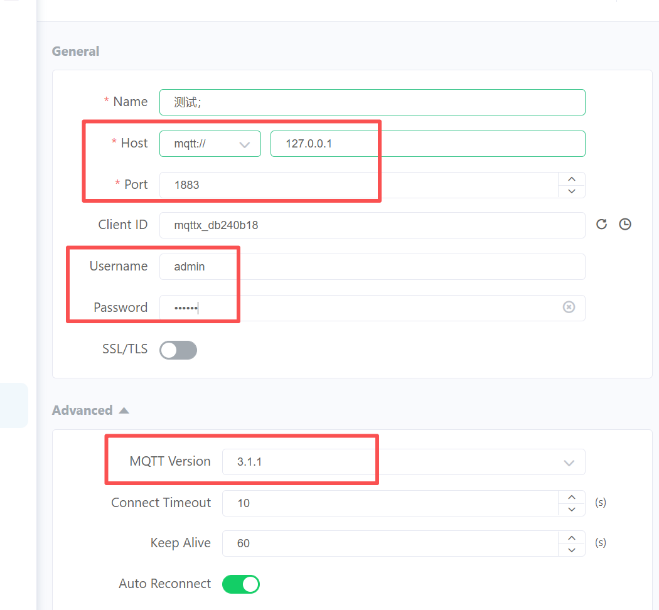This screenshot has height=610, width=659.
Task: Open the MQTT Version dropdown
Action: [403, 463]
